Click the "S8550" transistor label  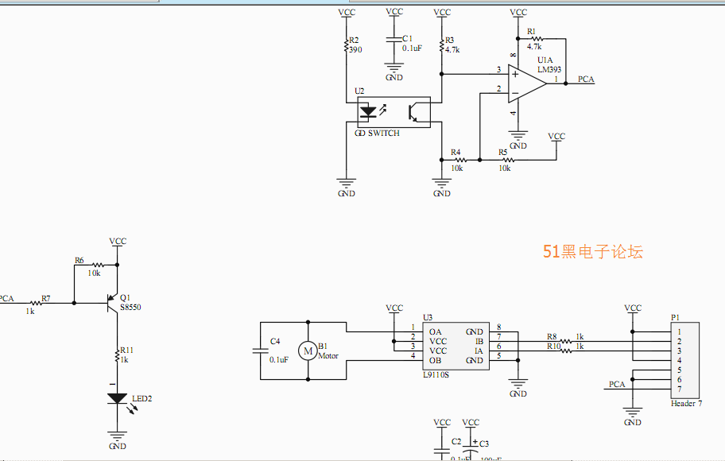pyautogui.click(x=130, y=307)
